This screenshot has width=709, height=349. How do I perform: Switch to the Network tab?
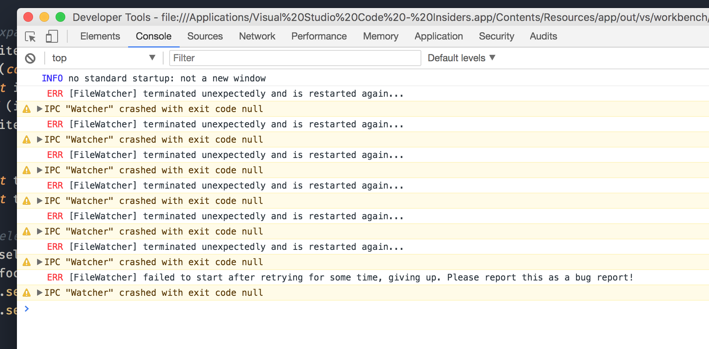[x=257, y=36]
